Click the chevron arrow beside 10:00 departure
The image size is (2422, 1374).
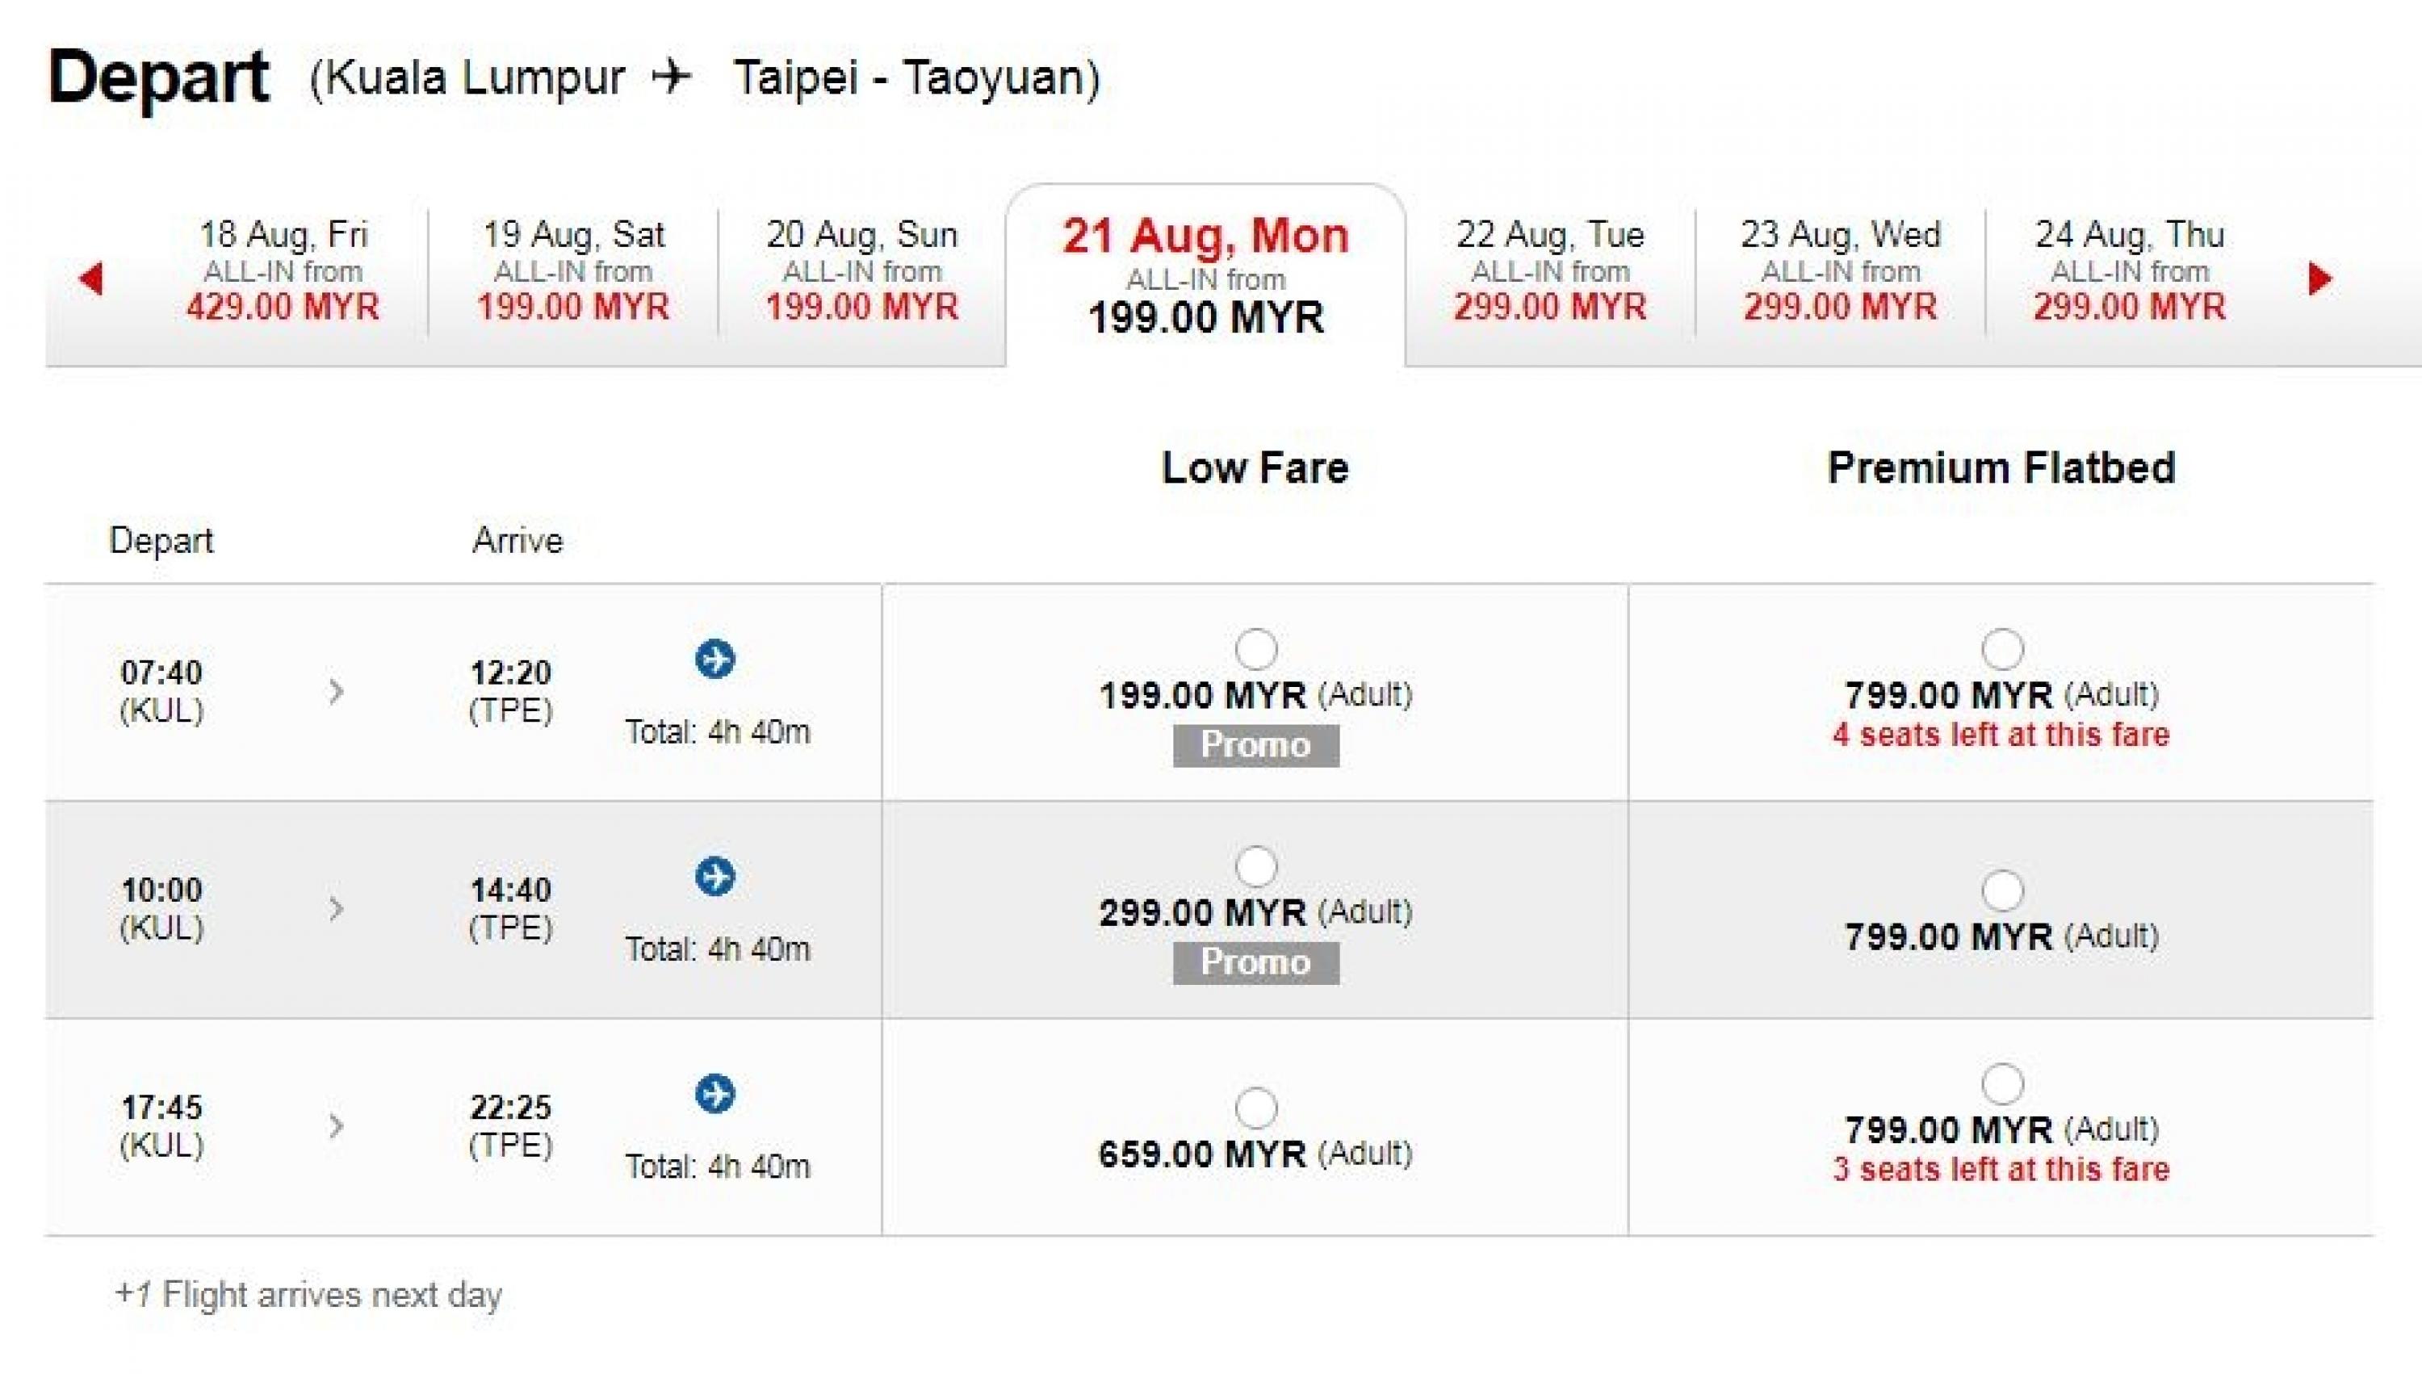click(336, 909)
